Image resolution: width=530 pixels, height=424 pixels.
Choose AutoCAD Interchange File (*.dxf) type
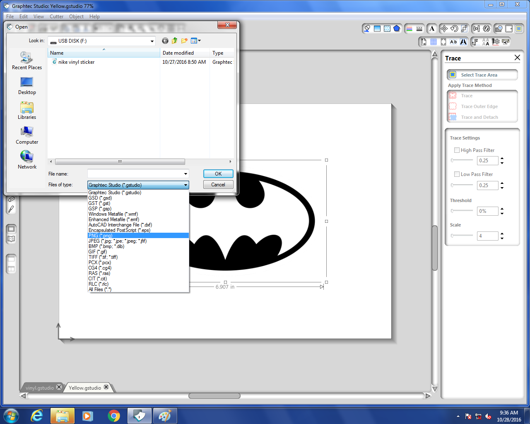(x=138, y=225)
